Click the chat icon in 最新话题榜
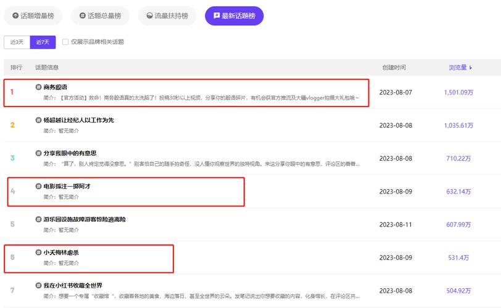This screenshot has width=501, height=308. pyautogui.click(x=217, y=15)
